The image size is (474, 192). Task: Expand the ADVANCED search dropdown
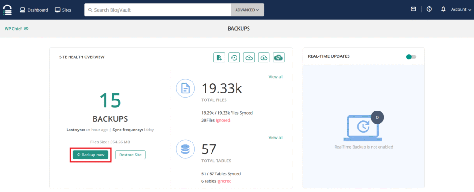pyautogui.click(x=248, y=10)
